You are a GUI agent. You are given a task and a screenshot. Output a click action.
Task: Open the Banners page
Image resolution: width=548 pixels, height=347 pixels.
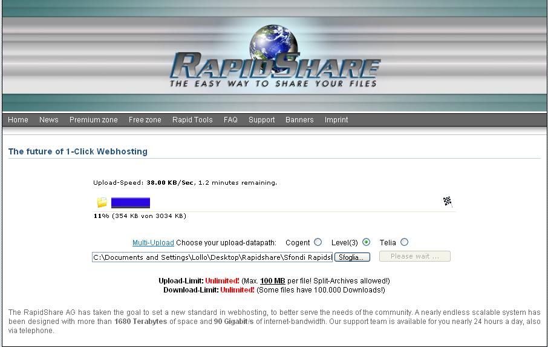299,120
